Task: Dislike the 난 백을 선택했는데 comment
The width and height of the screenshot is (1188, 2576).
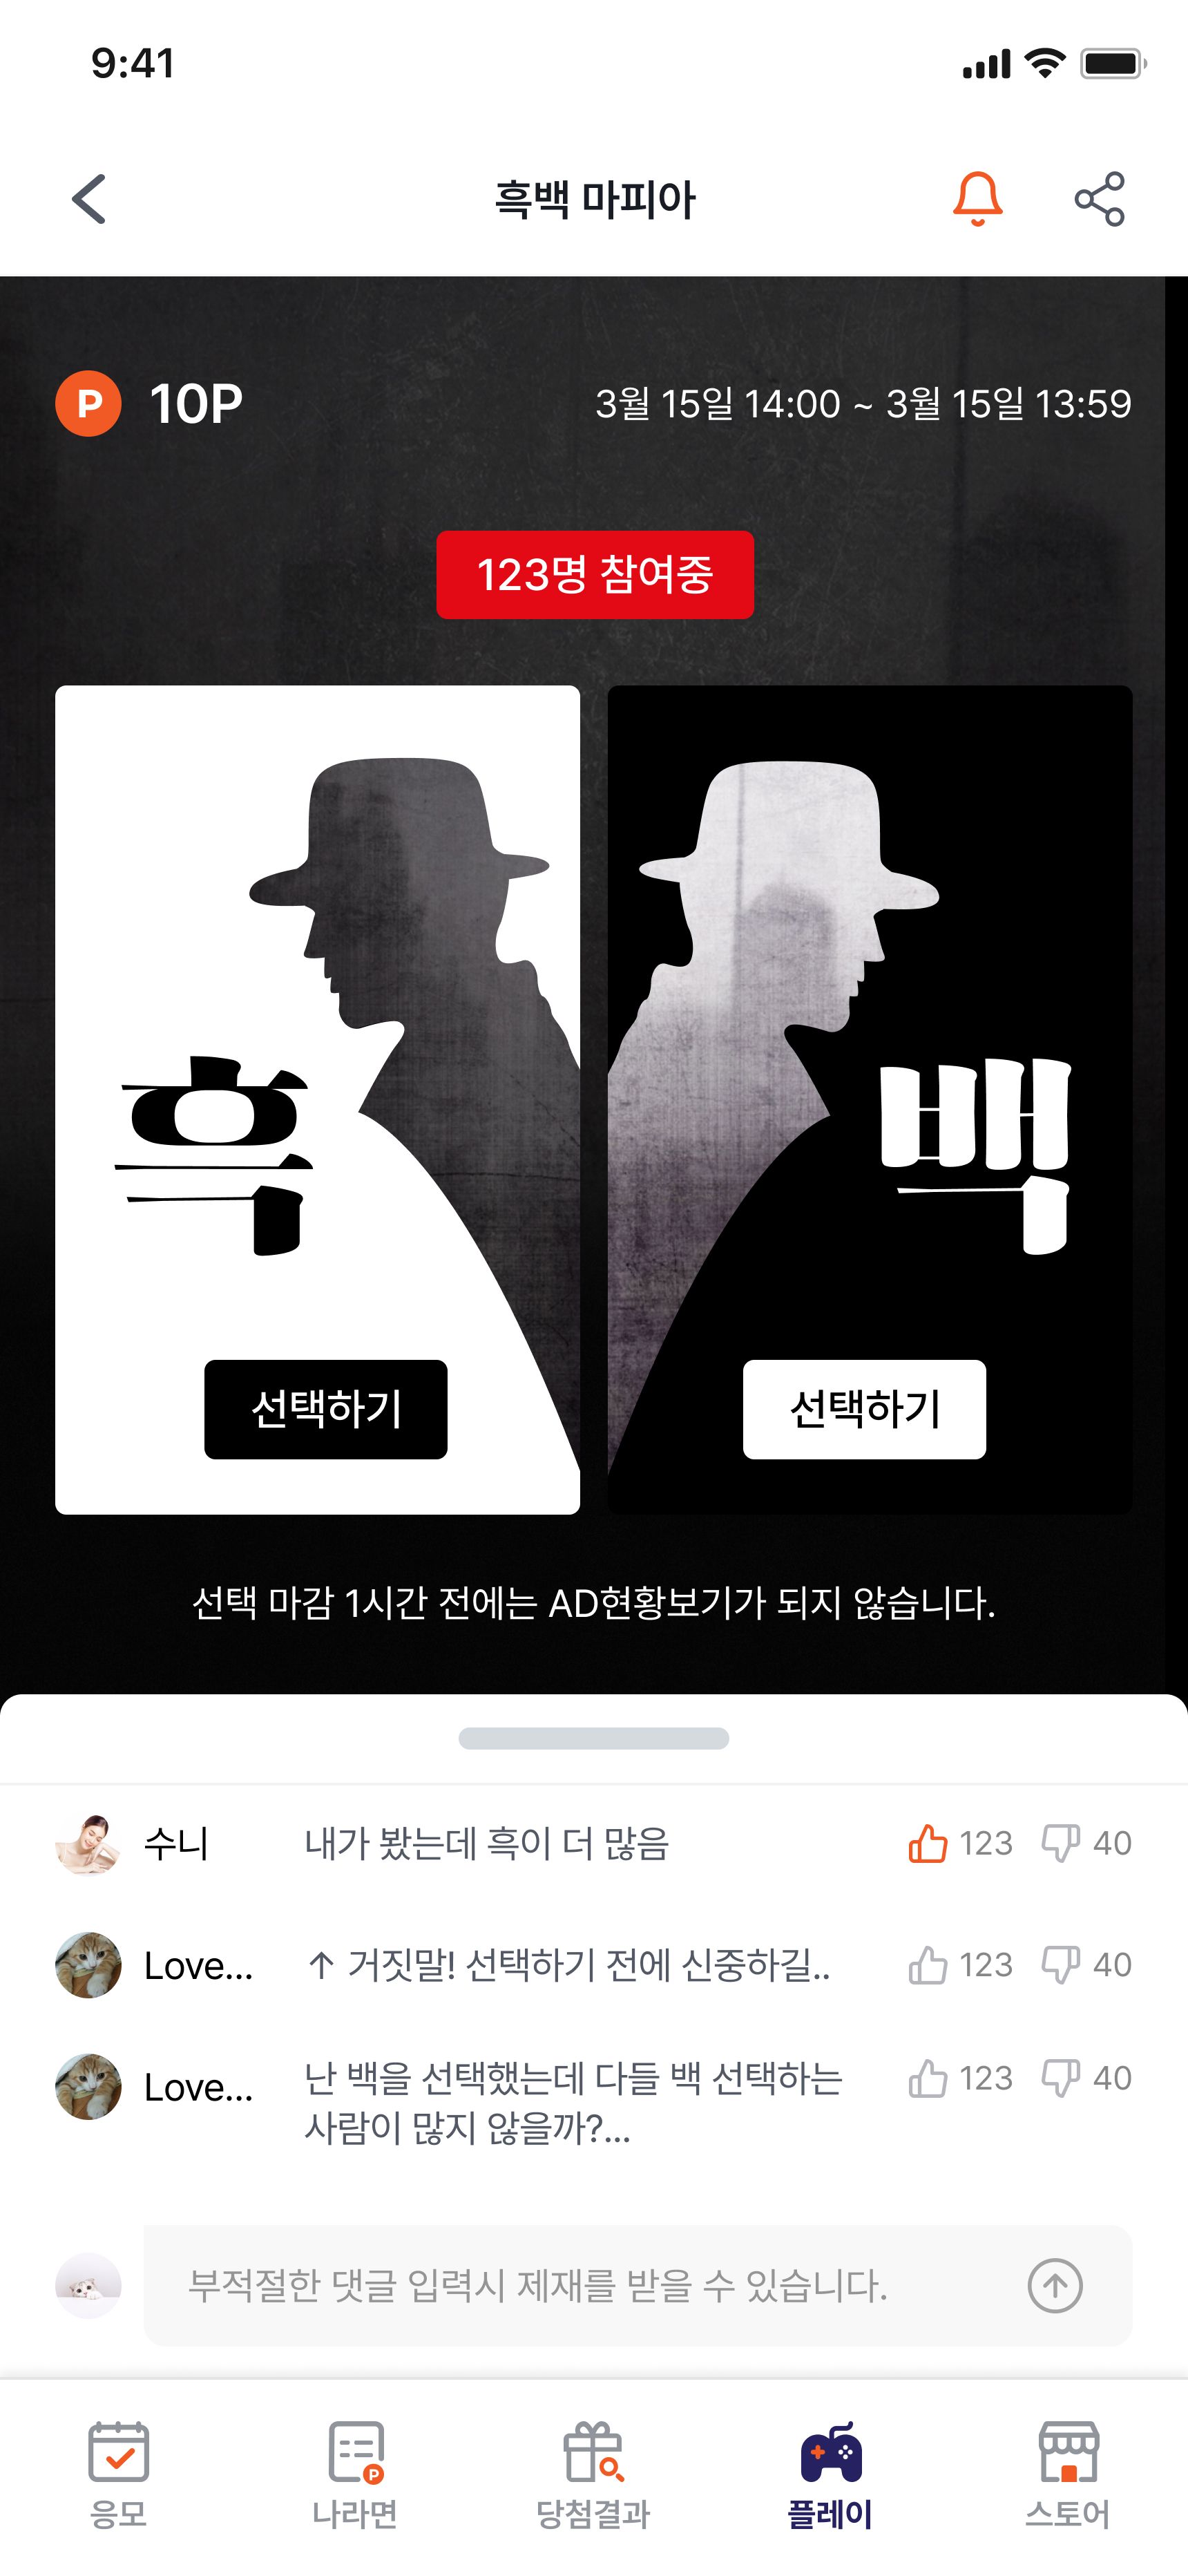Action: click(1061, 2078)
